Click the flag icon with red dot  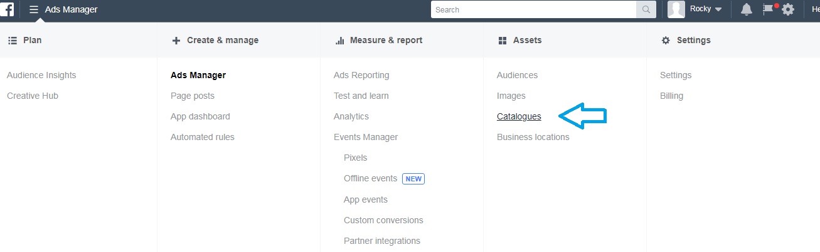(768, 9)
